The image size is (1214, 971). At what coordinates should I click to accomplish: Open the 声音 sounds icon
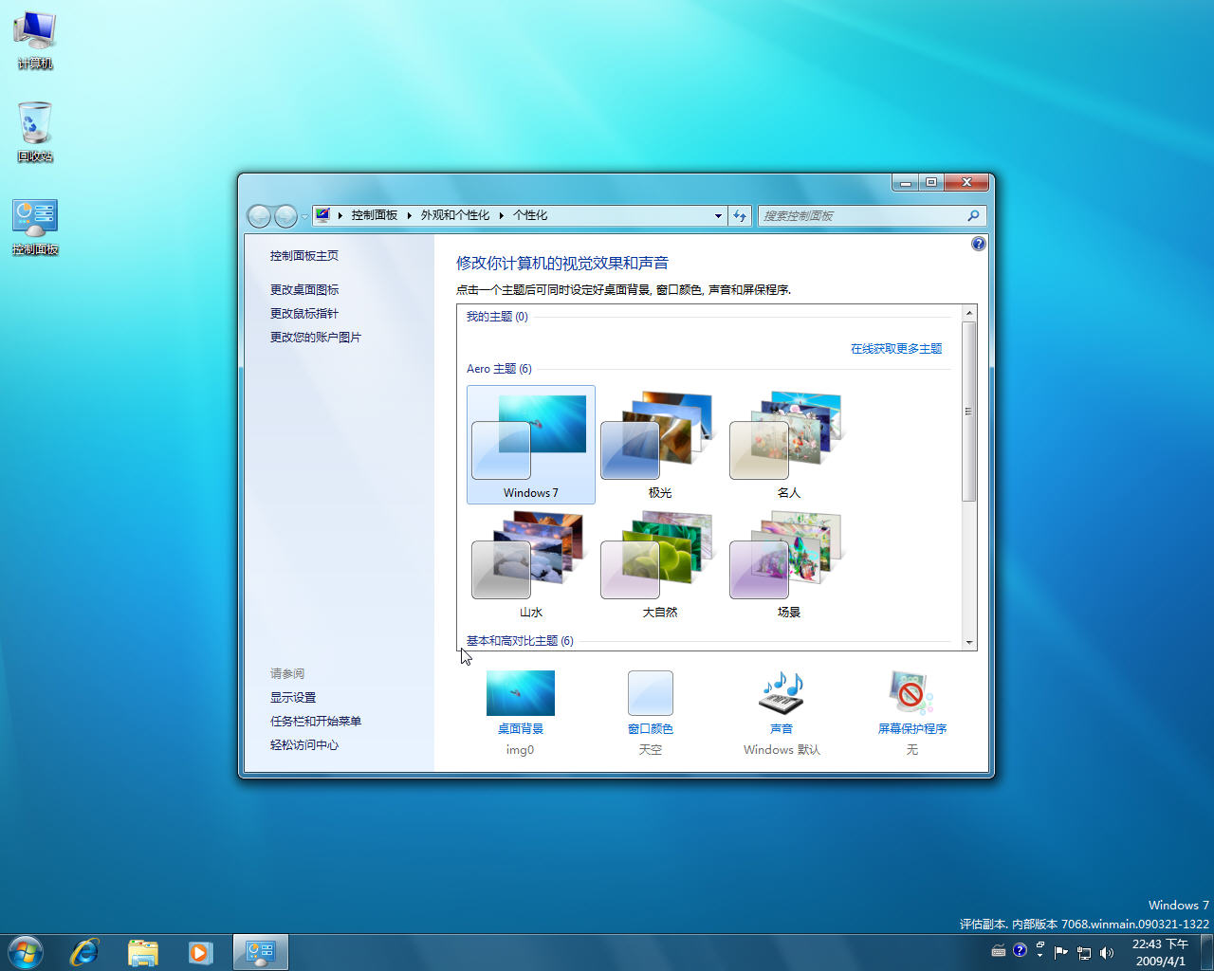click(782, 693)
